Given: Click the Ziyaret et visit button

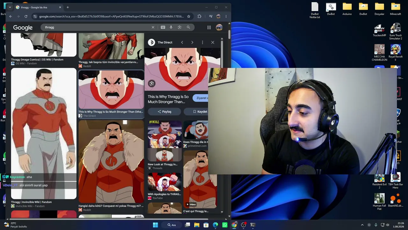Looking at the screenshot, I should point(200,98).
